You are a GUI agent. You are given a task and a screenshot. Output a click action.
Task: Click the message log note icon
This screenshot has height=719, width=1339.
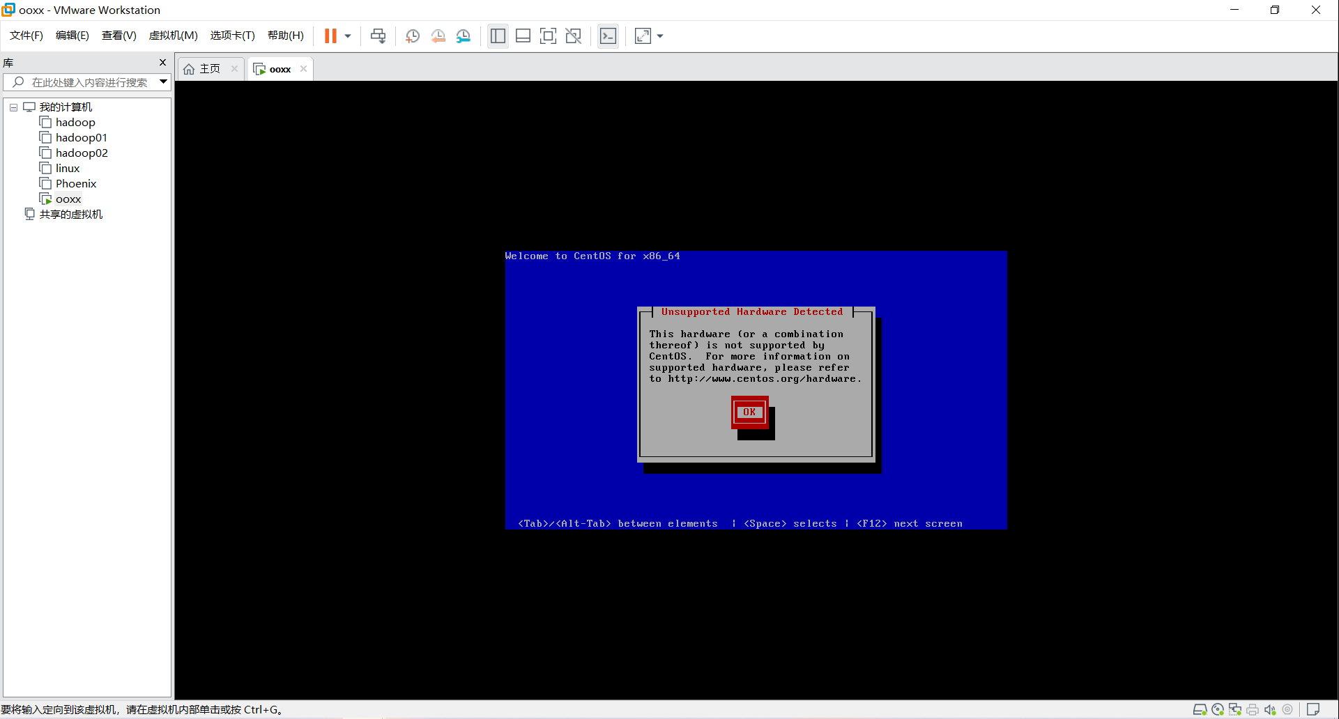click(1313, 709)
